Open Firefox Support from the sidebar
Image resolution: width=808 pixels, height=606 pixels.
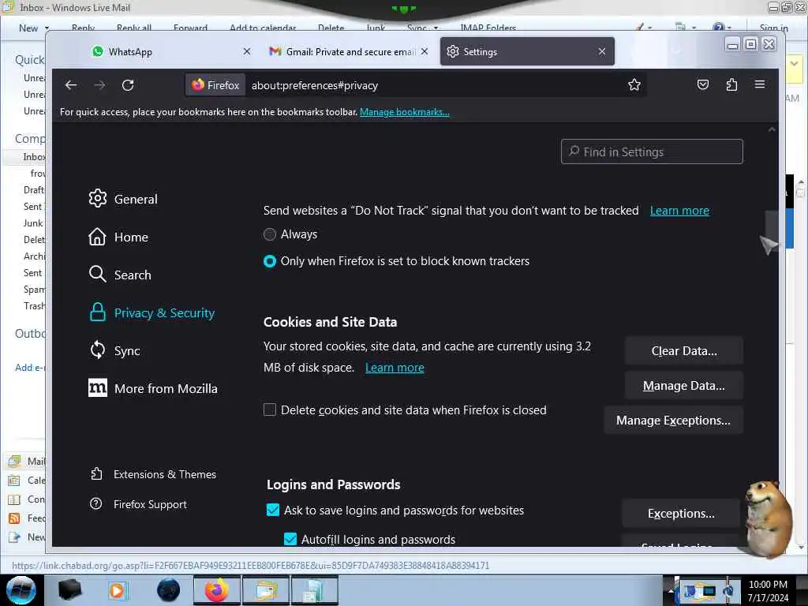coord(138,504)
